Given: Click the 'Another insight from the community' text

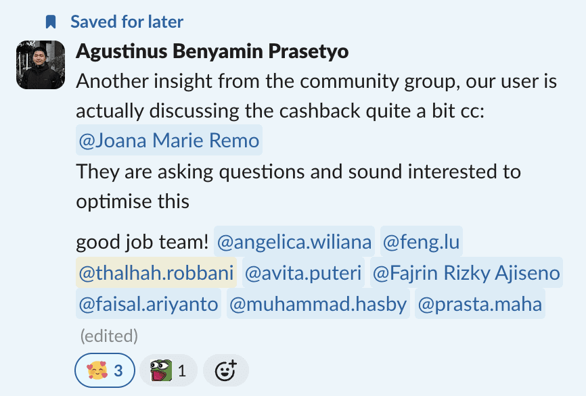Looking at the screenshot, I should tap(238, 81).
